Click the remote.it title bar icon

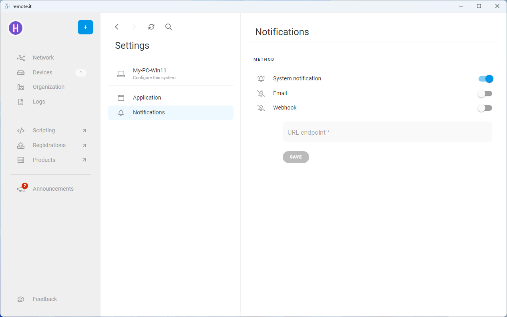(x=6, y=6)
